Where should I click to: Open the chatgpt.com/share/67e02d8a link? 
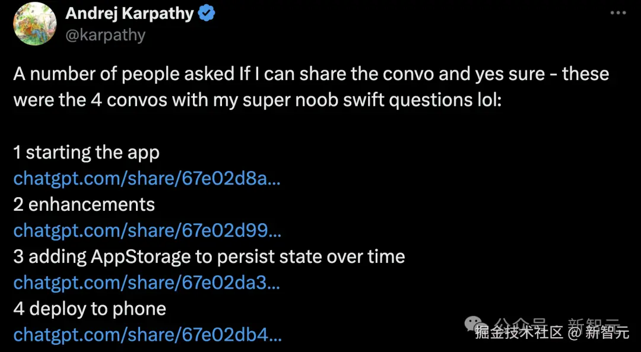click(x=147, y=178)
